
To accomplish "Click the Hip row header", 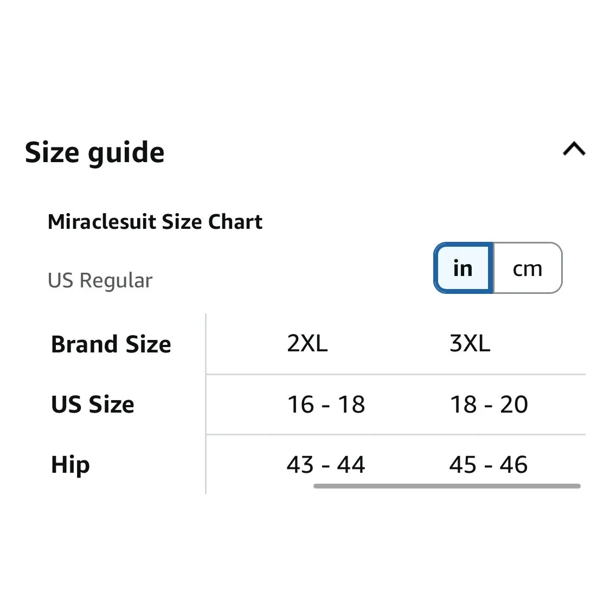I will pos(70,465).
